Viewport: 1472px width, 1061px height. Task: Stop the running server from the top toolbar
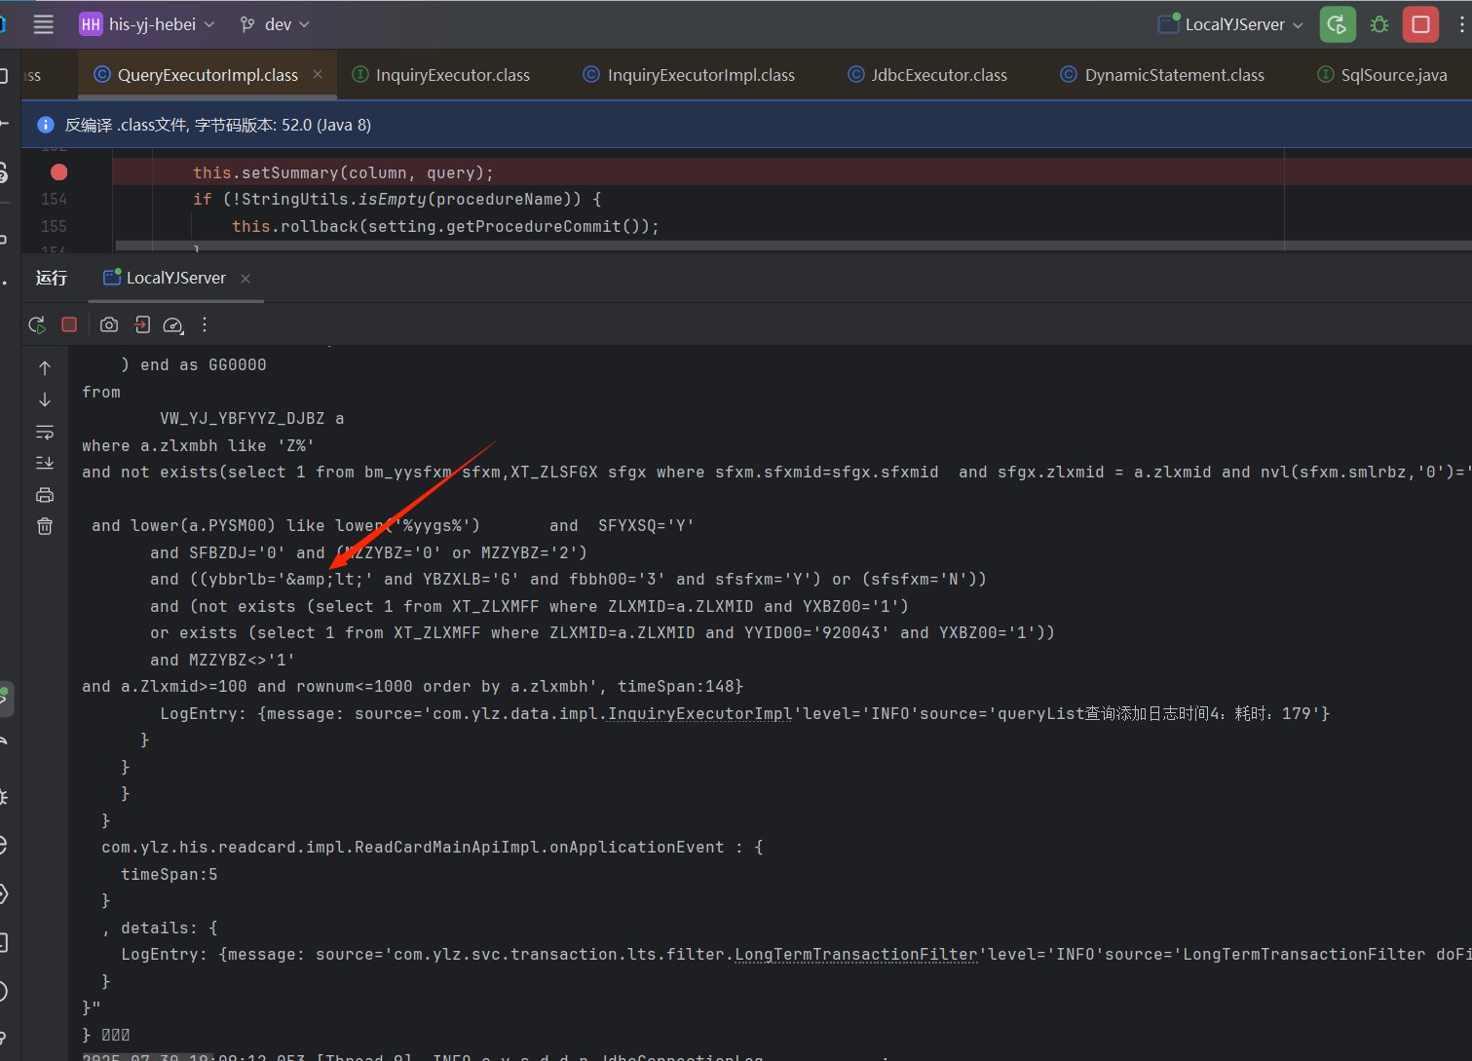coord(1420,24)
